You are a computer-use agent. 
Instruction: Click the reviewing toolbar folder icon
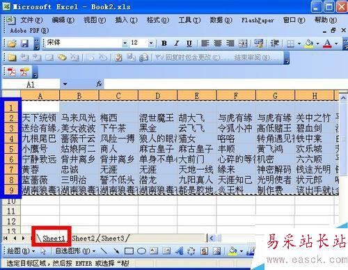tap(12, 58)
